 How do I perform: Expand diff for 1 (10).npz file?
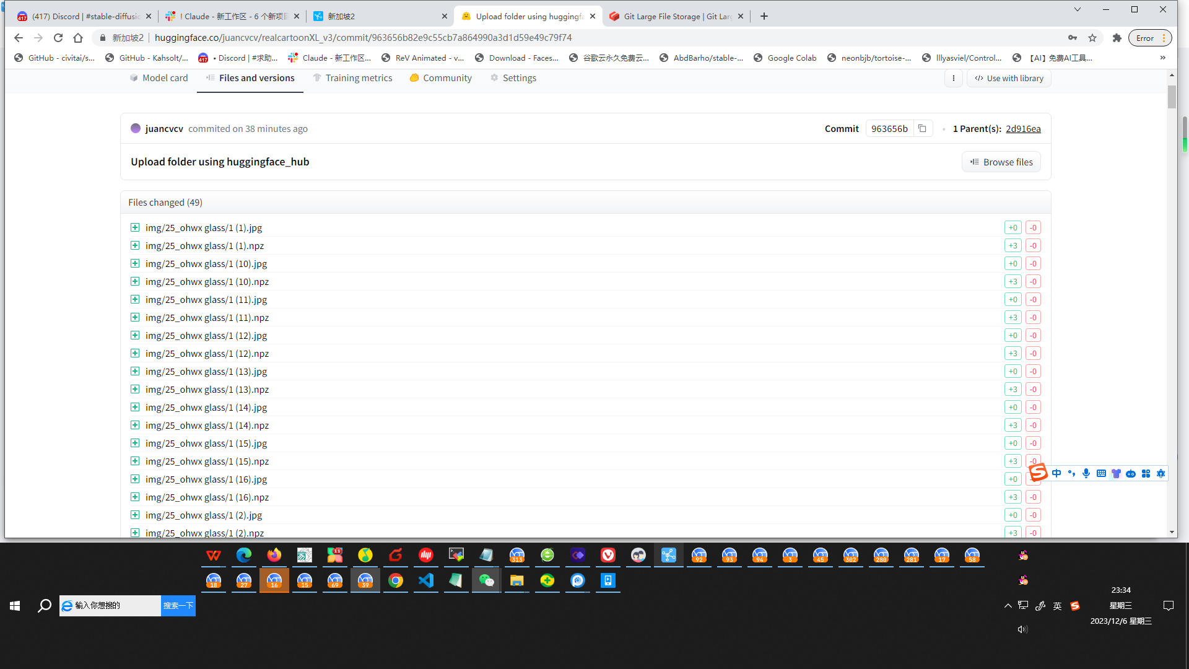click(135, 281)
